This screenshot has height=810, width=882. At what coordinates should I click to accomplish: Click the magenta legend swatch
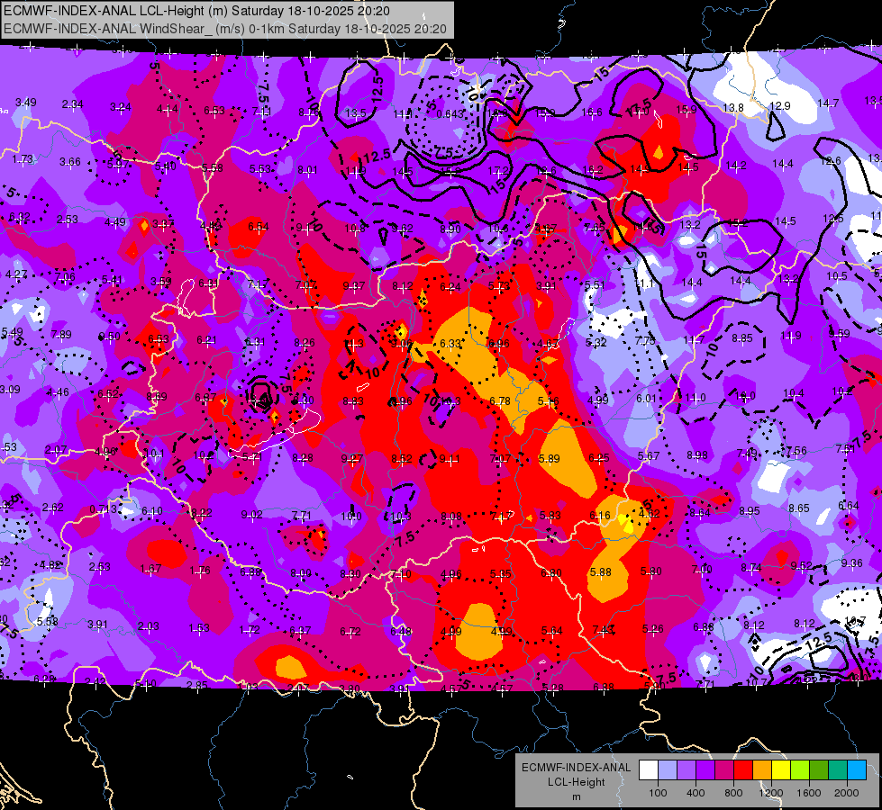(x=724, y=770)
